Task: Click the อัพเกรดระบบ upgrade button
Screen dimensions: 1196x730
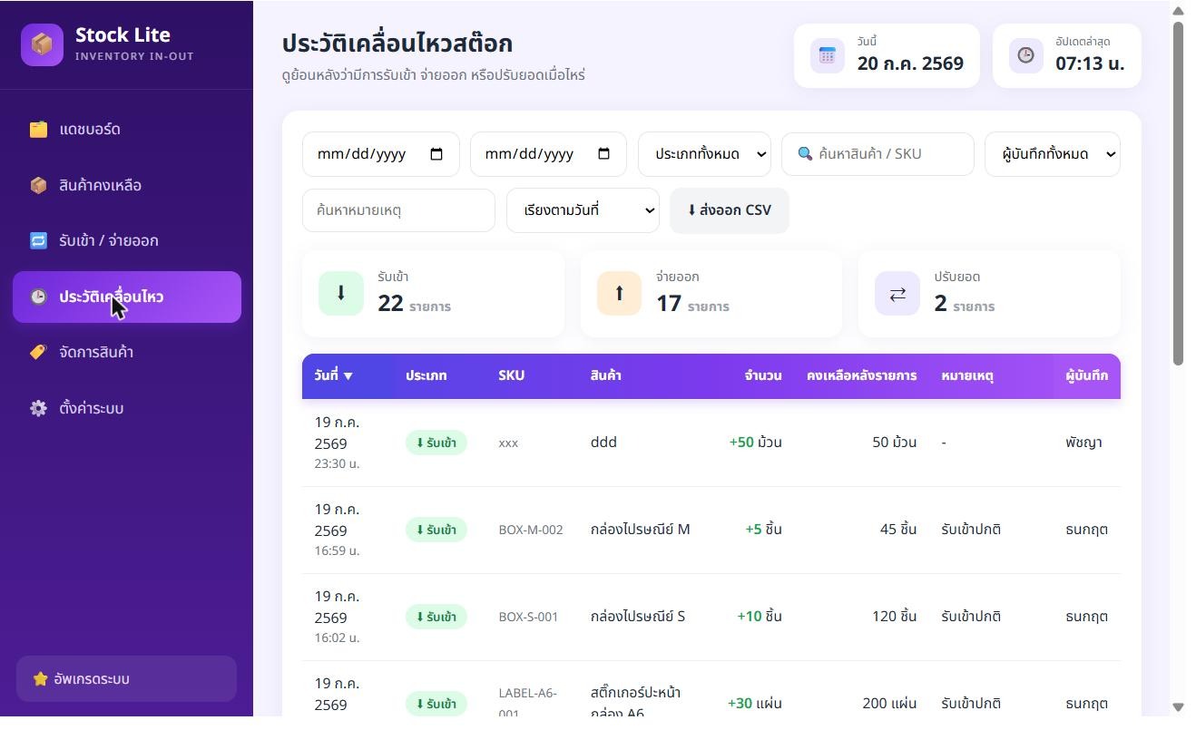Action: [126, 679]
